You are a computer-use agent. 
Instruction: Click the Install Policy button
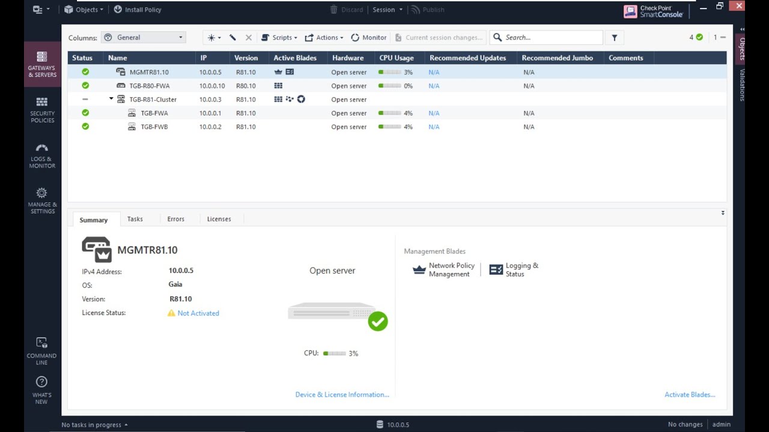pyautogui.click(x=137, y=10)
